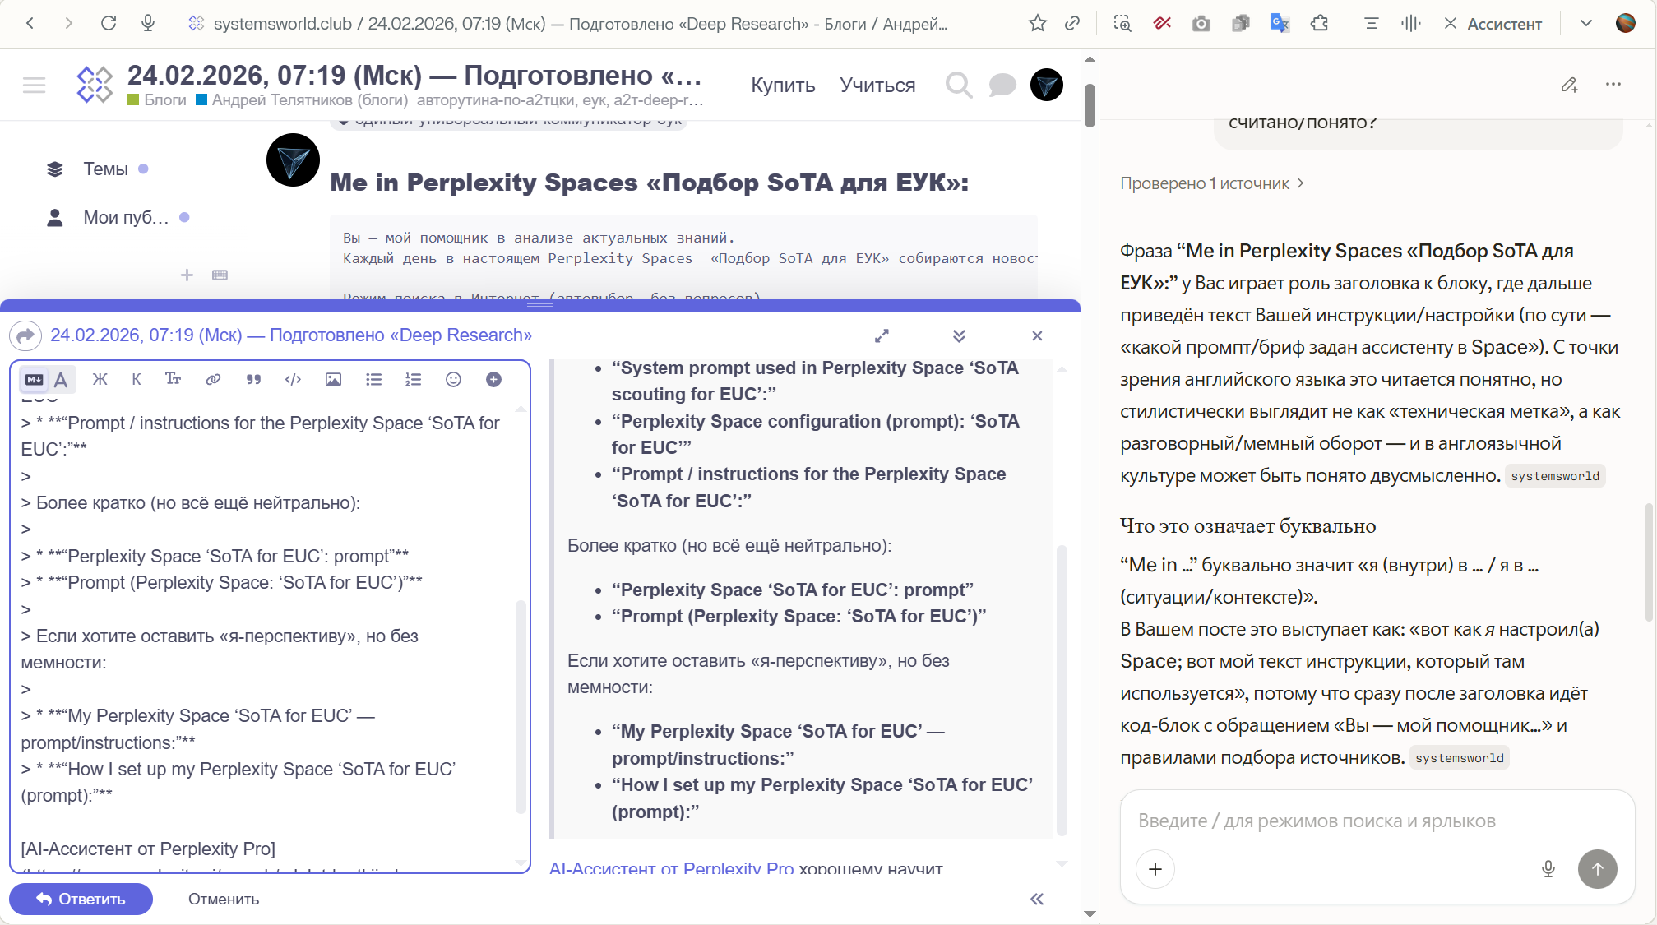This screenshot has height=925, width=1657.
Task: Insert code block via </> icon
Action: tap(293, 379)
